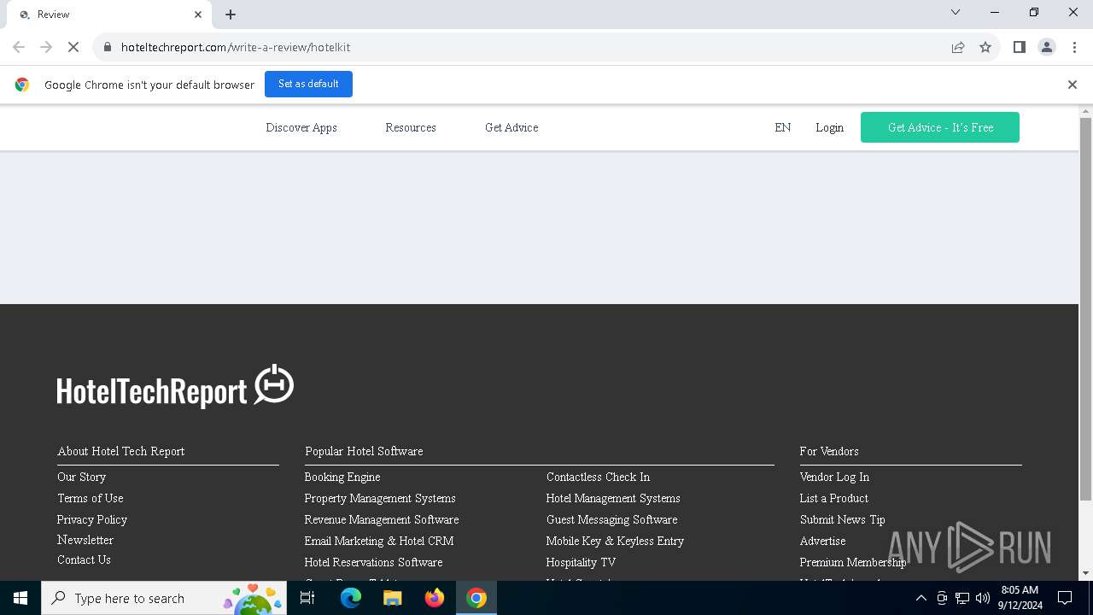Open Chrome profile avatar

click(1046, 47)
